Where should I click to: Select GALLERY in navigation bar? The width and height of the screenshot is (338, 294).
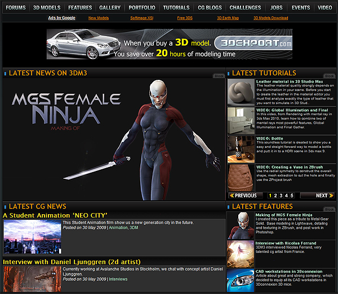click(110, 8)
